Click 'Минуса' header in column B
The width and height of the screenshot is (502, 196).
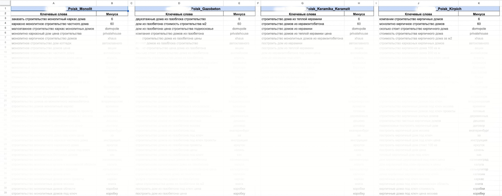112,14
